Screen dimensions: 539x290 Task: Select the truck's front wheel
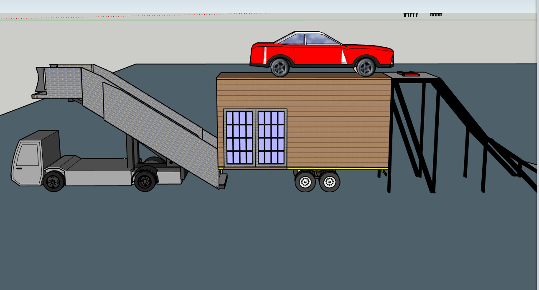(53, 181)
